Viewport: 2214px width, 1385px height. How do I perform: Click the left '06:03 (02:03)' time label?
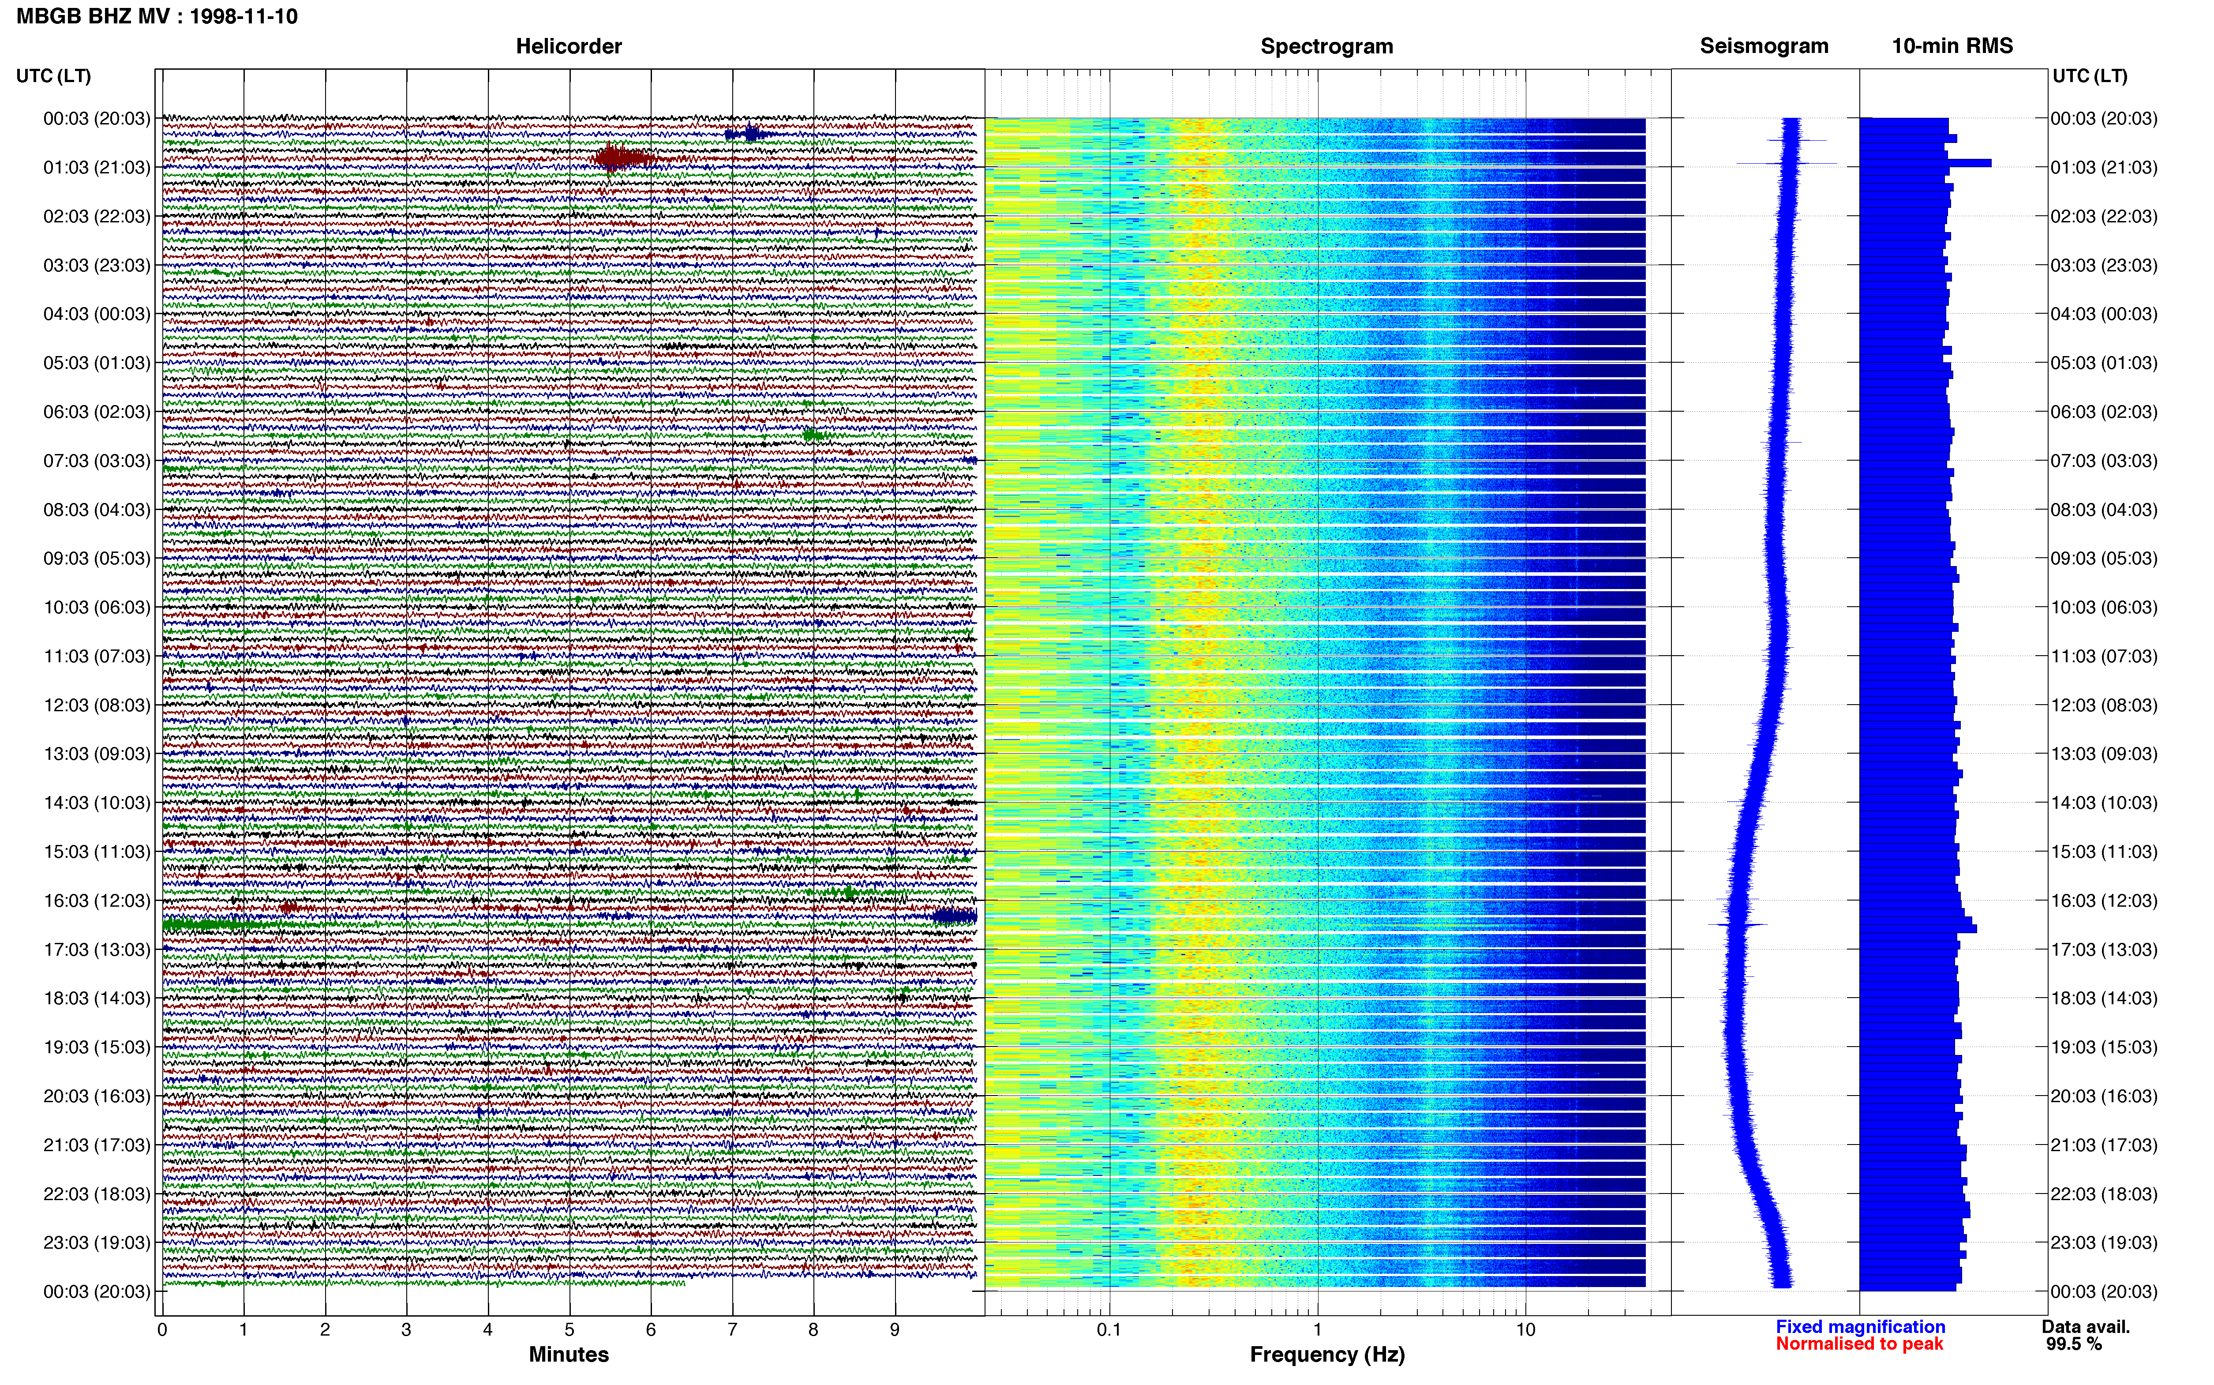(x=97, y=412)
